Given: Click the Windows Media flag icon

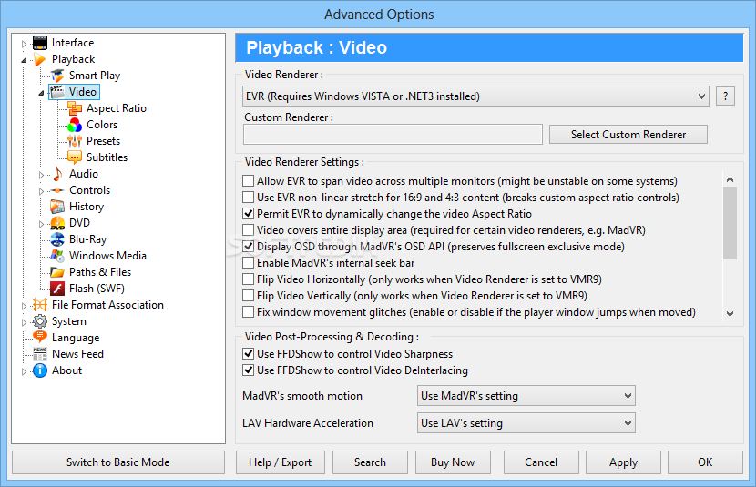Looking at the screenshot, I should pos(57,256).
